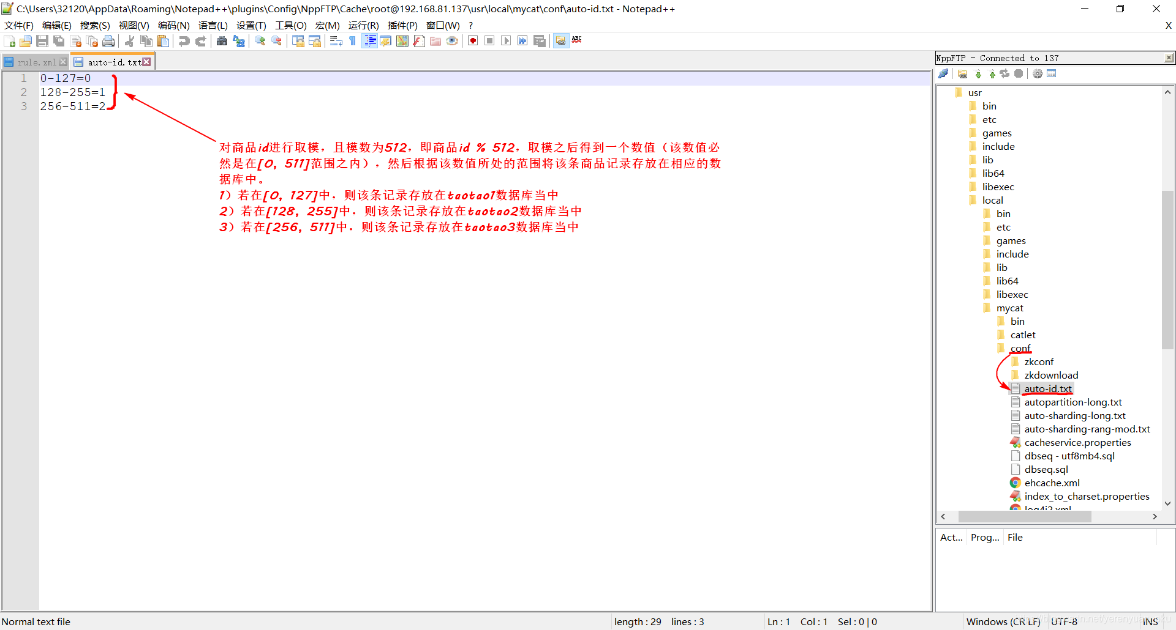The height and width of the screenshot is (630, 1176).
Task: Select cacheservice.properties file
Action: [x=1077, y=442]
